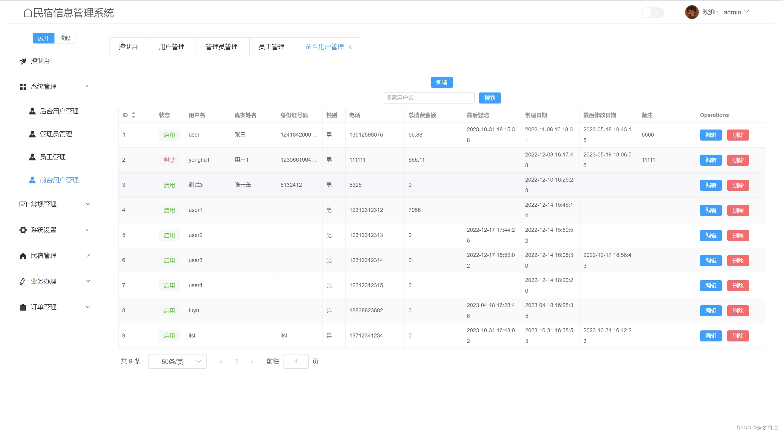783x433 pixels.
Task: Expand the 民宿管理 menu chevron
Action: (88, 256)
